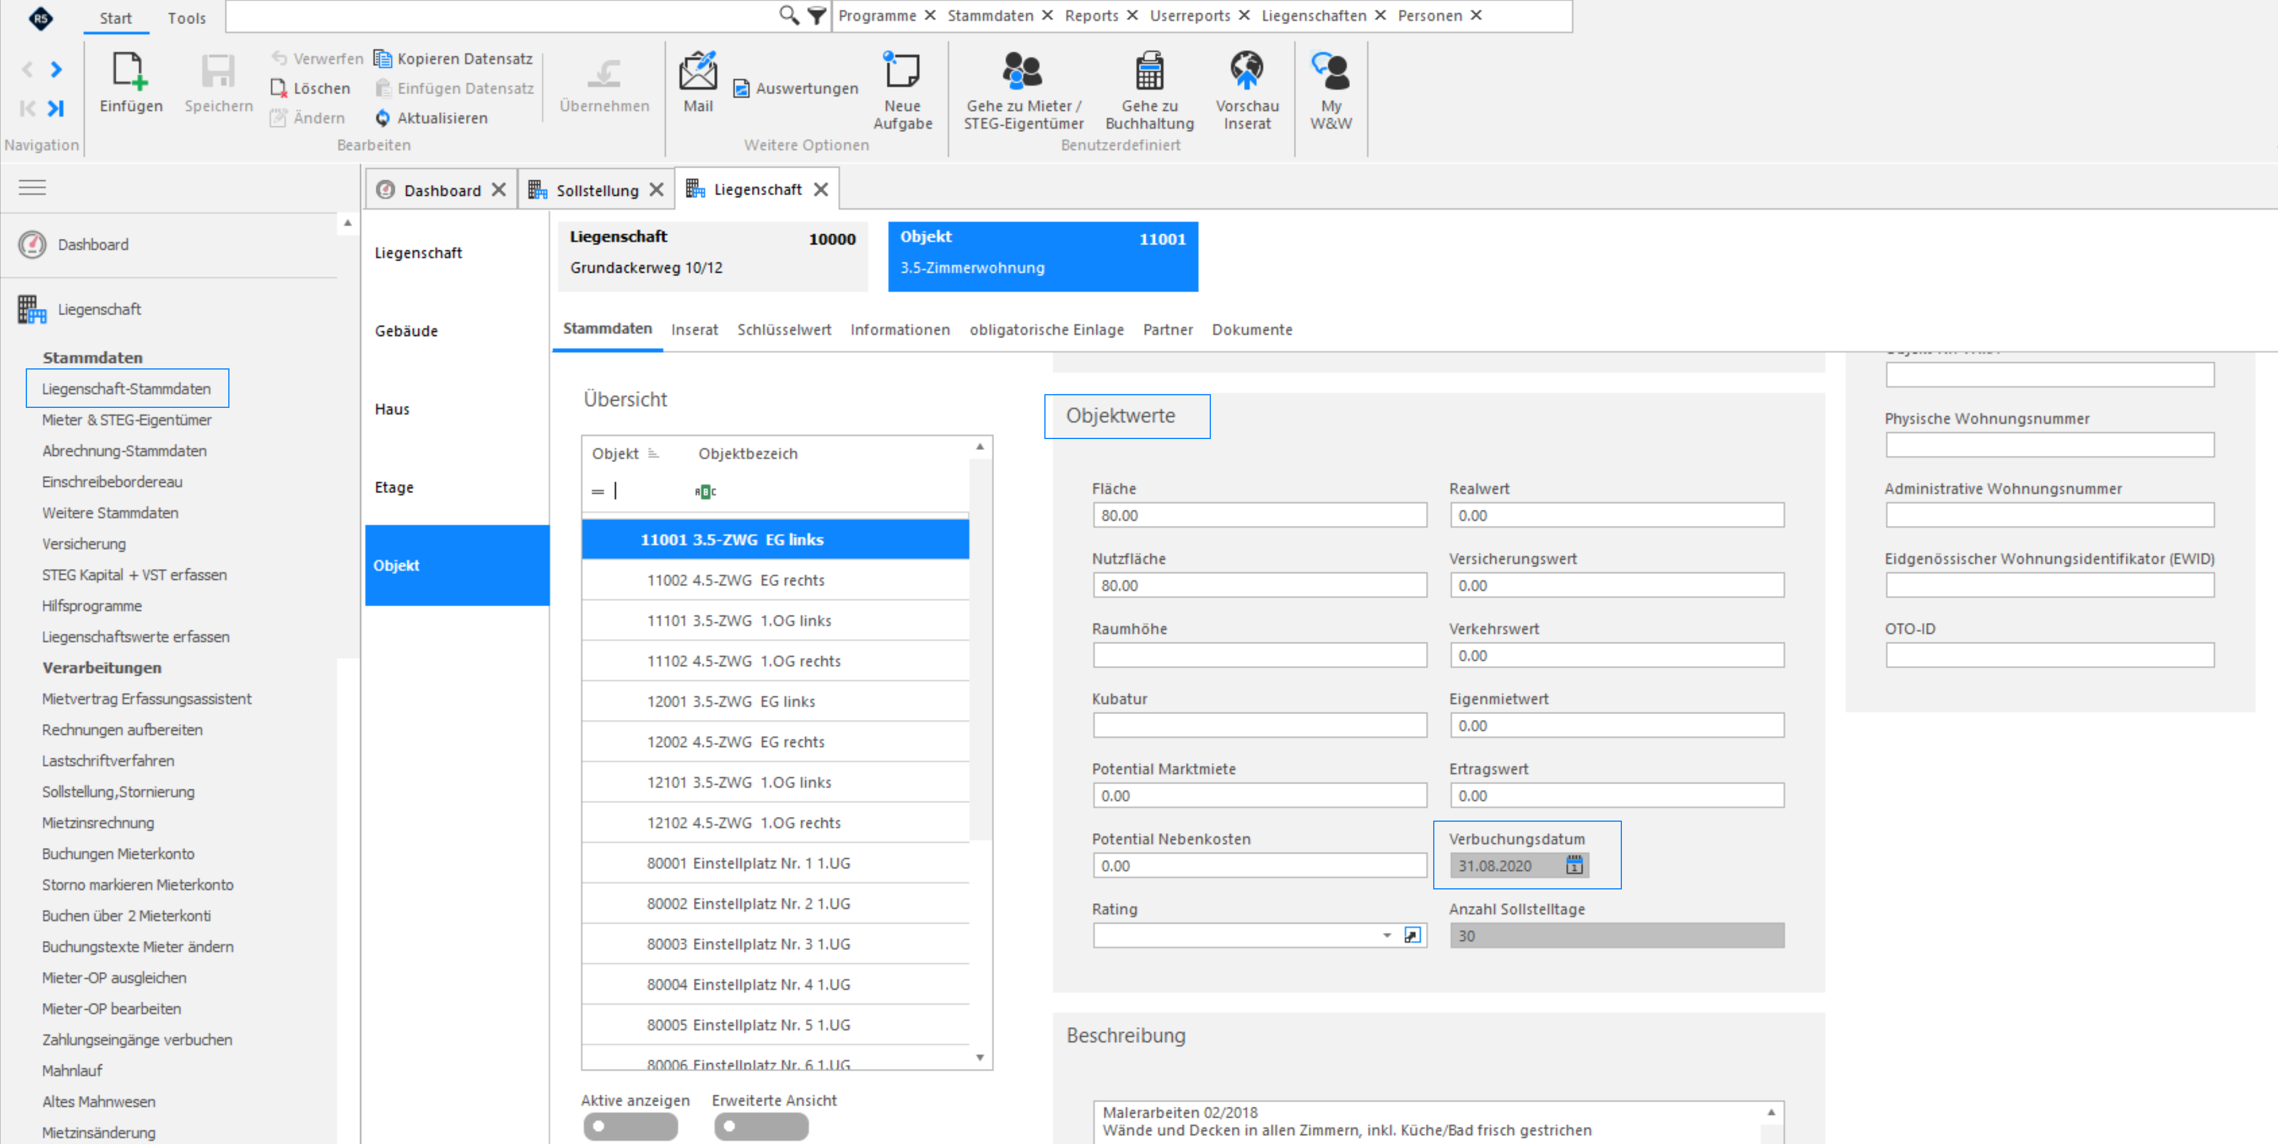Click the Objekt column sort indicator
This screenshot has height=1144, width=2278.
point(654,453)
